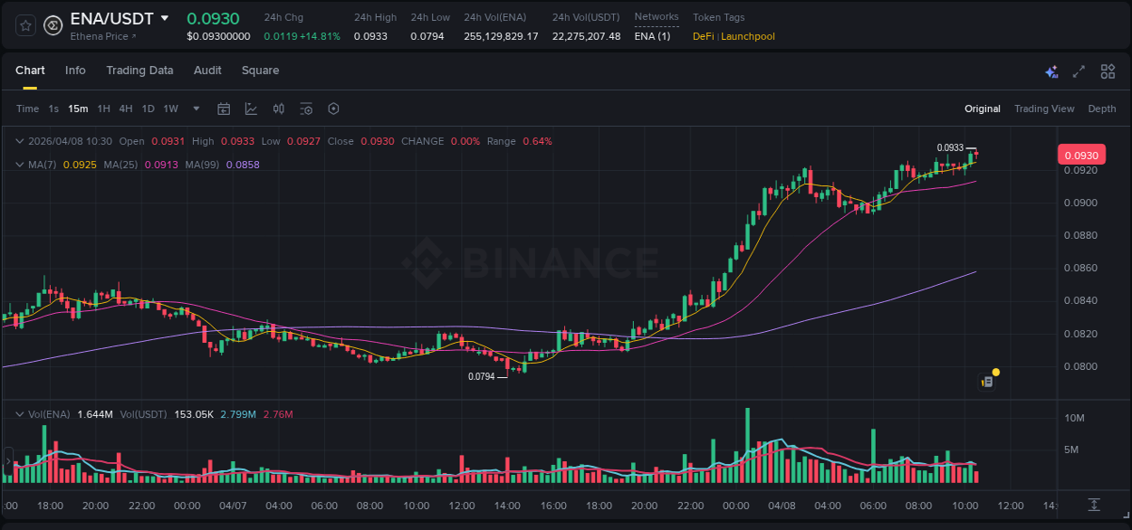Click the hexagon token icon on chart toolbar
This screenshot has width=1132, height=530.
333,108
